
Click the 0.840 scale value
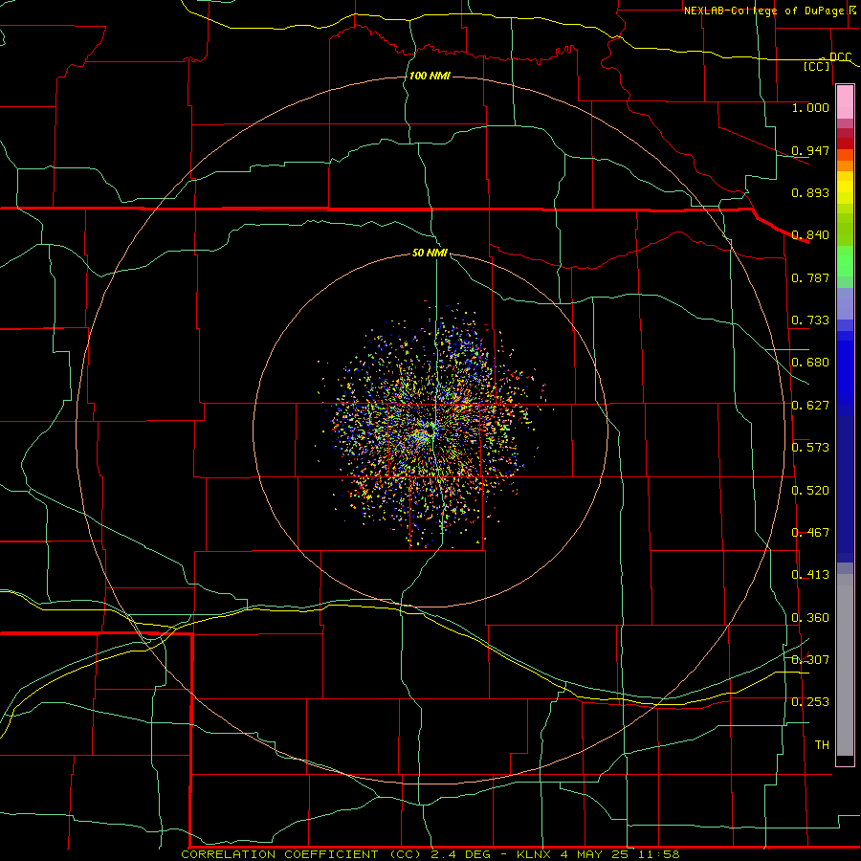coord(810,235)
